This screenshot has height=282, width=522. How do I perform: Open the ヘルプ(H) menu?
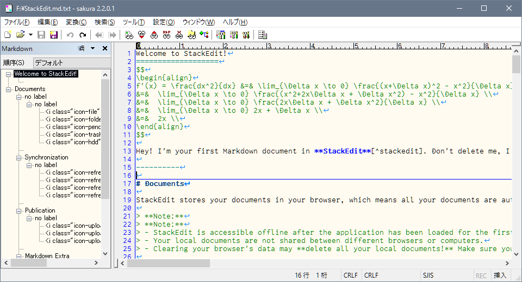click(x=235, y=22)
